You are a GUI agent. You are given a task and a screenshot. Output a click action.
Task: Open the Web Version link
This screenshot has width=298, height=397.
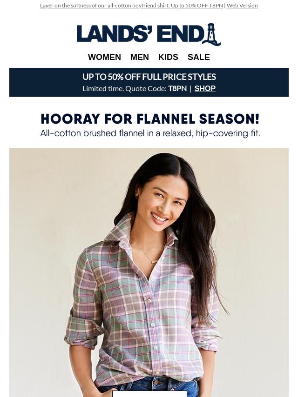click(x=242, y=6)
